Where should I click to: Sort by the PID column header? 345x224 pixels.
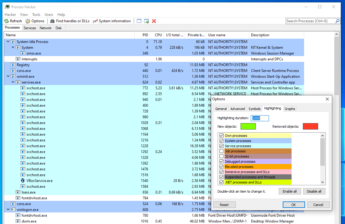tap(142, 35)
